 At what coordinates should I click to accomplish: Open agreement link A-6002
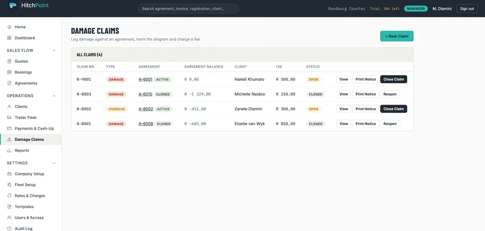[145, 109]
